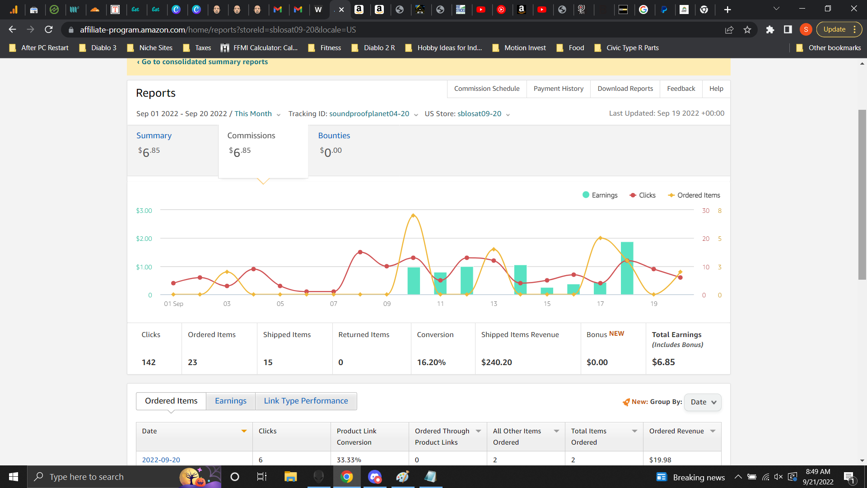Toggle the Ordered Items series in chart legend
Viewport: 867px width, 488px height.
[x=694, y=195]
